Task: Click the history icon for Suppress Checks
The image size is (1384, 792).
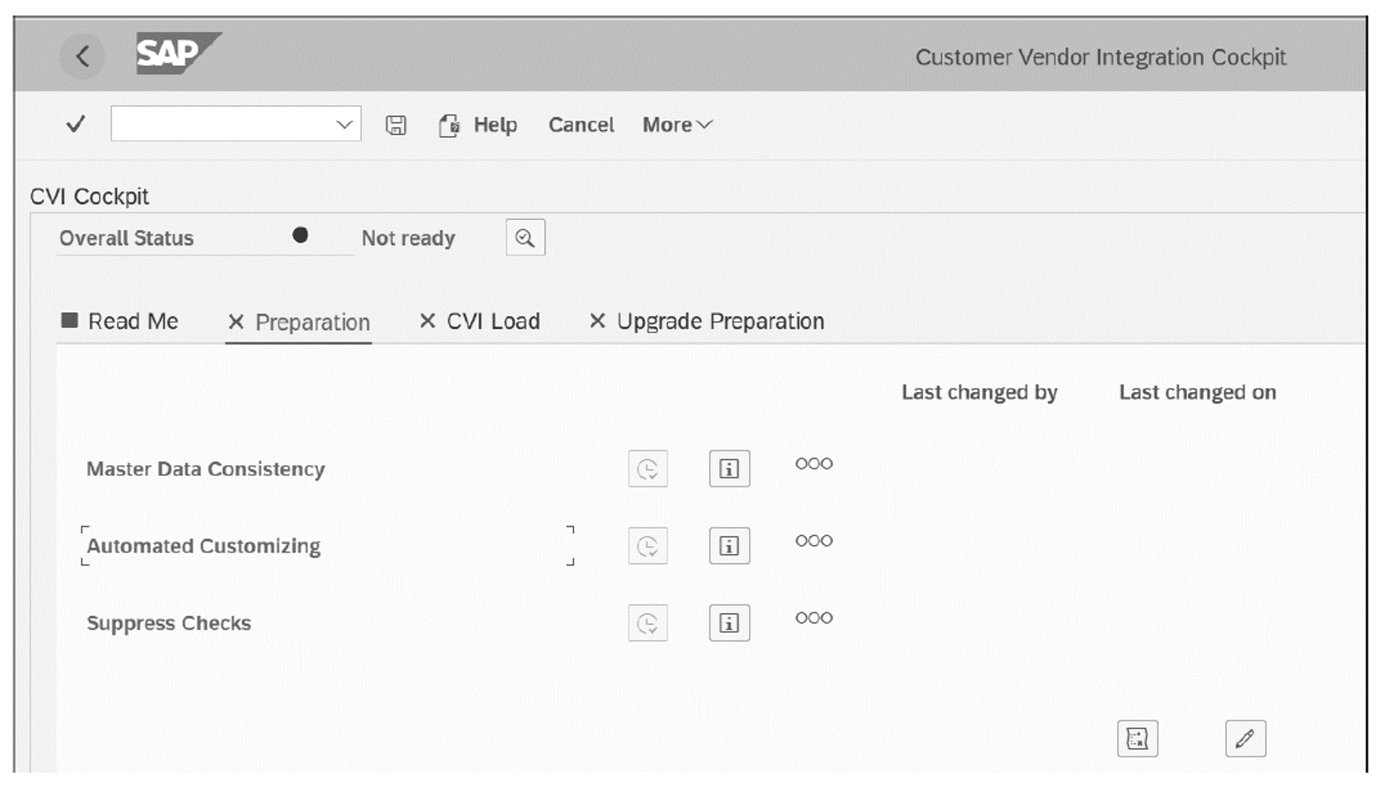Action: [x=648, y=623]
